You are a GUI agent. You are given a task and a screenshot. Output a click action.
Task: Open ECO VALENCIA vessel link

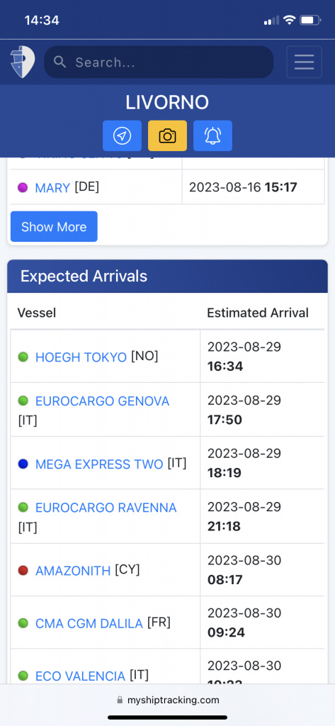tap(81, 676)
